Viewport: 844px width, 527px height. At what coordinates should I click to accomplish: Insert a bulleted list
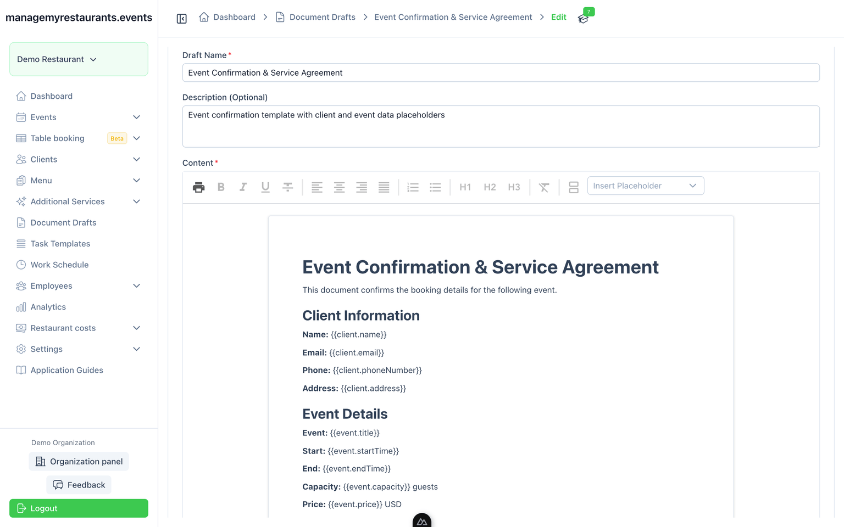coord(435,187)
